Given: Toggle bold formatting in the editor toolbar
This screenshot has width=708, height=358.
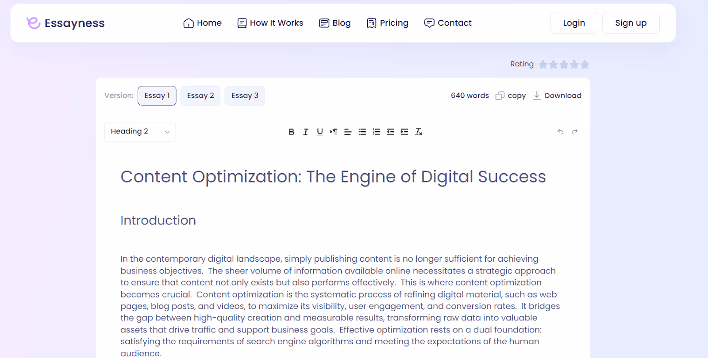Looking at the screenshot, I should [x=291, y=132].
